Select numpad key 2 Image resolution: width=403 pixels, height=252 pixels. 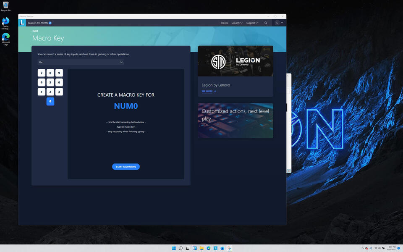click(x=50, y=92)
